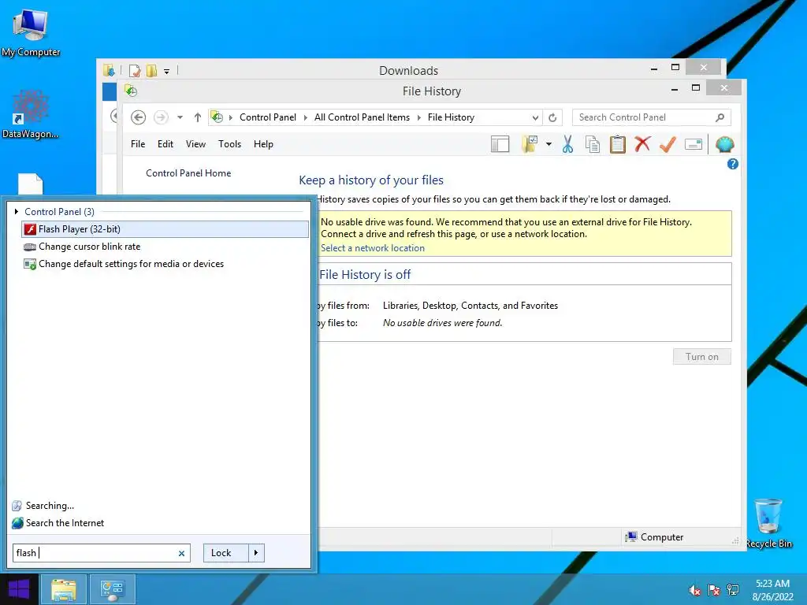This screenshot has width=807, height=605.
Task: Click the orange checkmark toolbar icon
Action: (668, 145)
